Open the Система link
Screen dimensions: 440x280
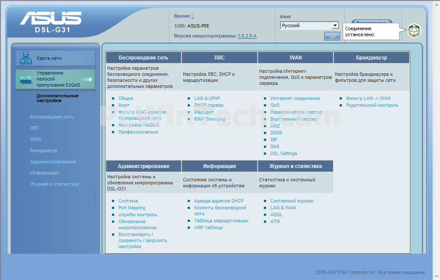pos(128,201)
